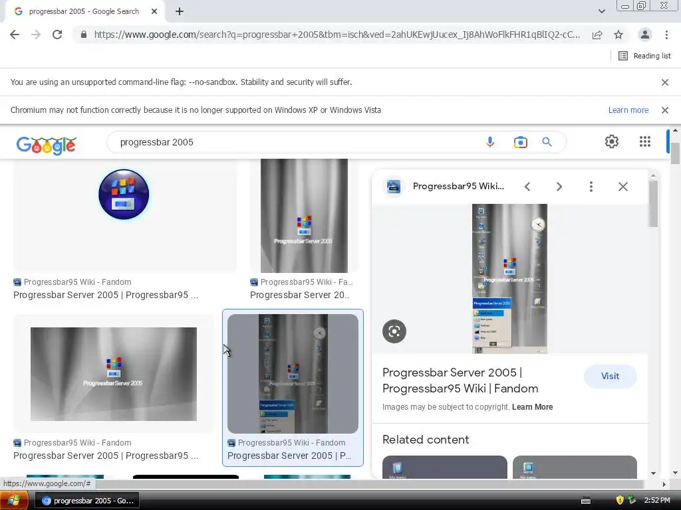Open Chromium three-dot menu
Image resolution: width=681 pixels, height=510 pixels.
[x=666, y=35]
